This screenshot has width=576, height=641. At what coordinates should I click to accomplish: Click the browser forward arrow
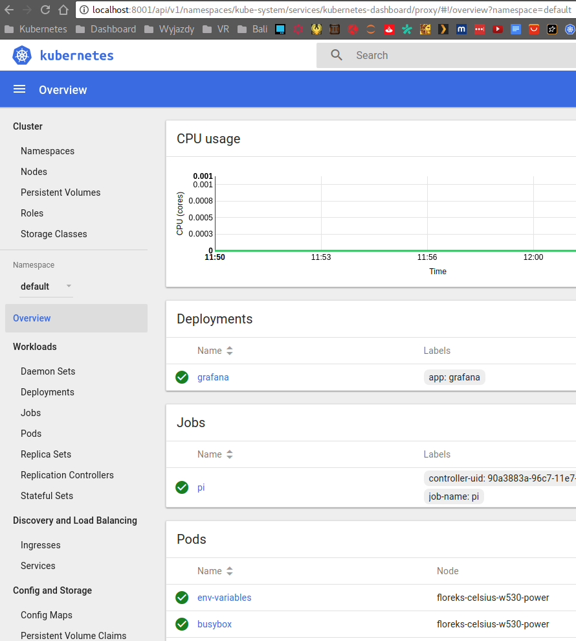pos(27,10)
